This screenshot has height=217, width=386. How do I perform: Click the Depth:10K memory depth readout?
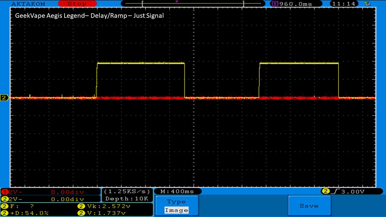(127, 199)
